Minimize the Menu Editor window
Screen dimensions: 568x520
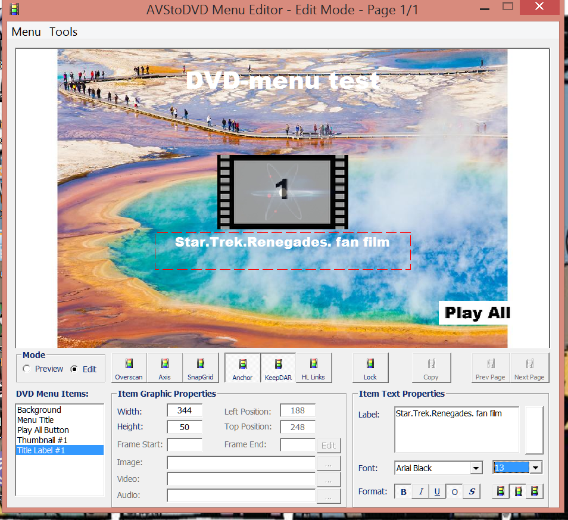point(485,9)
